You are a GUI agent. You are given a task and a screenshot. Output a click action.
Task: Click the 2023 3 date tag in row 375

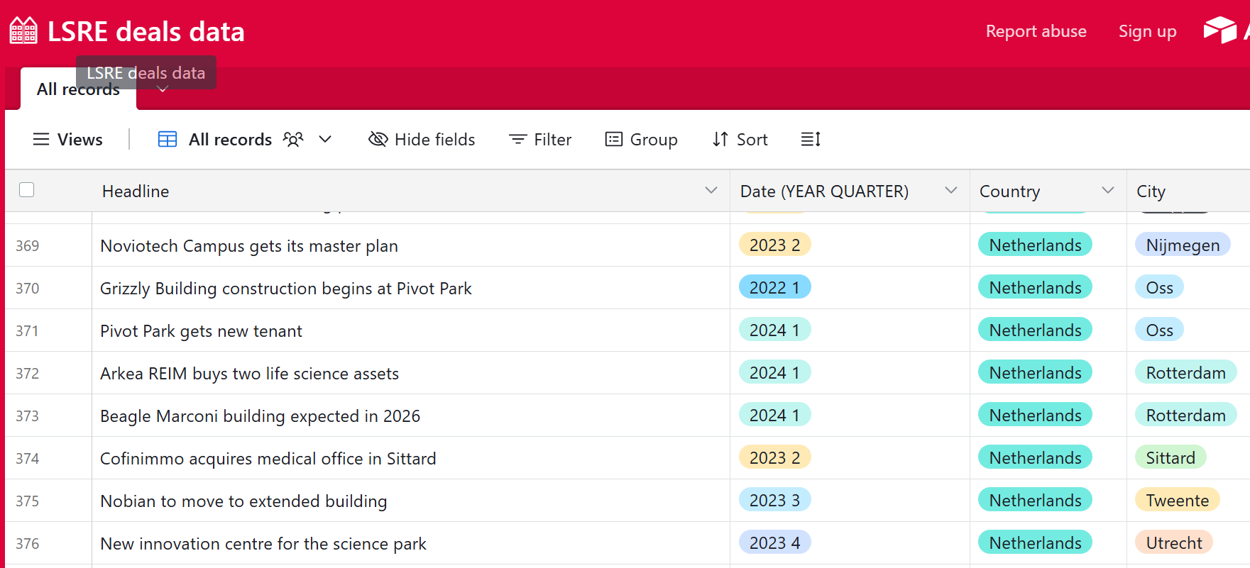(x=774, y=500)
